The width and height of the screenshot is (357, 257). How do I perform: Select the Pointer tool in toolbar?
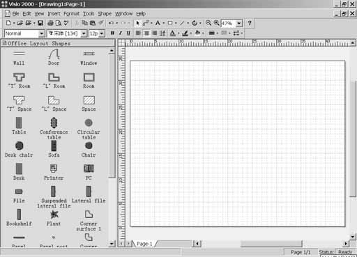137,23
